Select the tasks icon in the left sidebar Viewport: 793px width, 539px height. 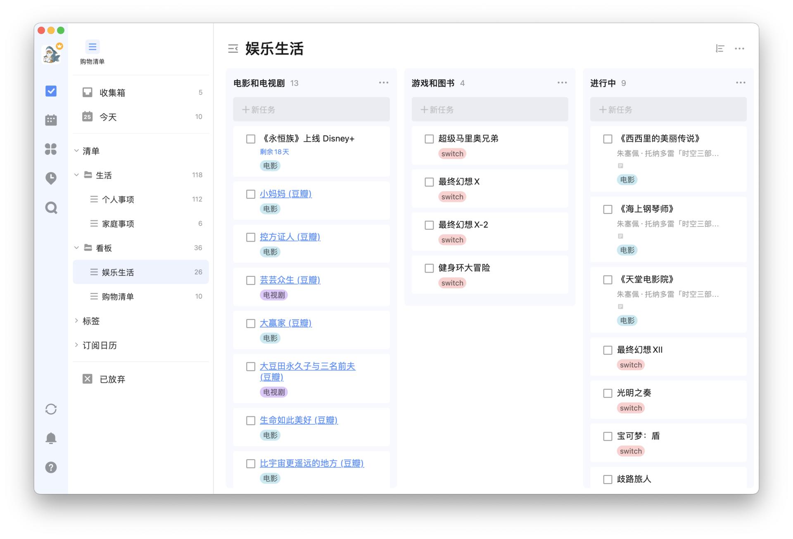click(x=50, y=91)
